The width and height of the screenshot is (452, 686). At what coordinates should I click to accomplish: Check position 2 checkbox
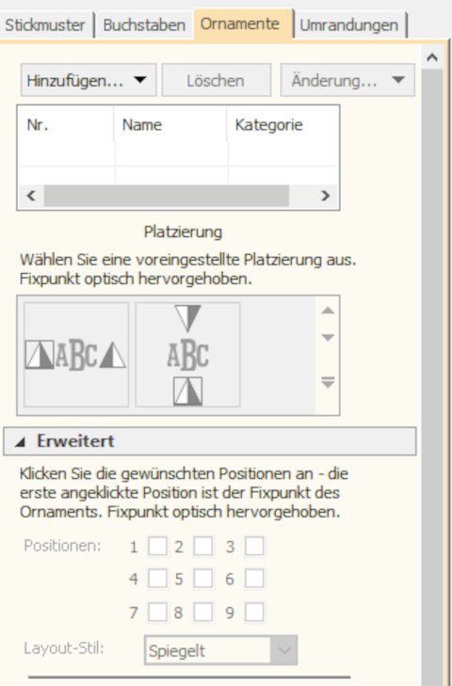tap(203, 546)
